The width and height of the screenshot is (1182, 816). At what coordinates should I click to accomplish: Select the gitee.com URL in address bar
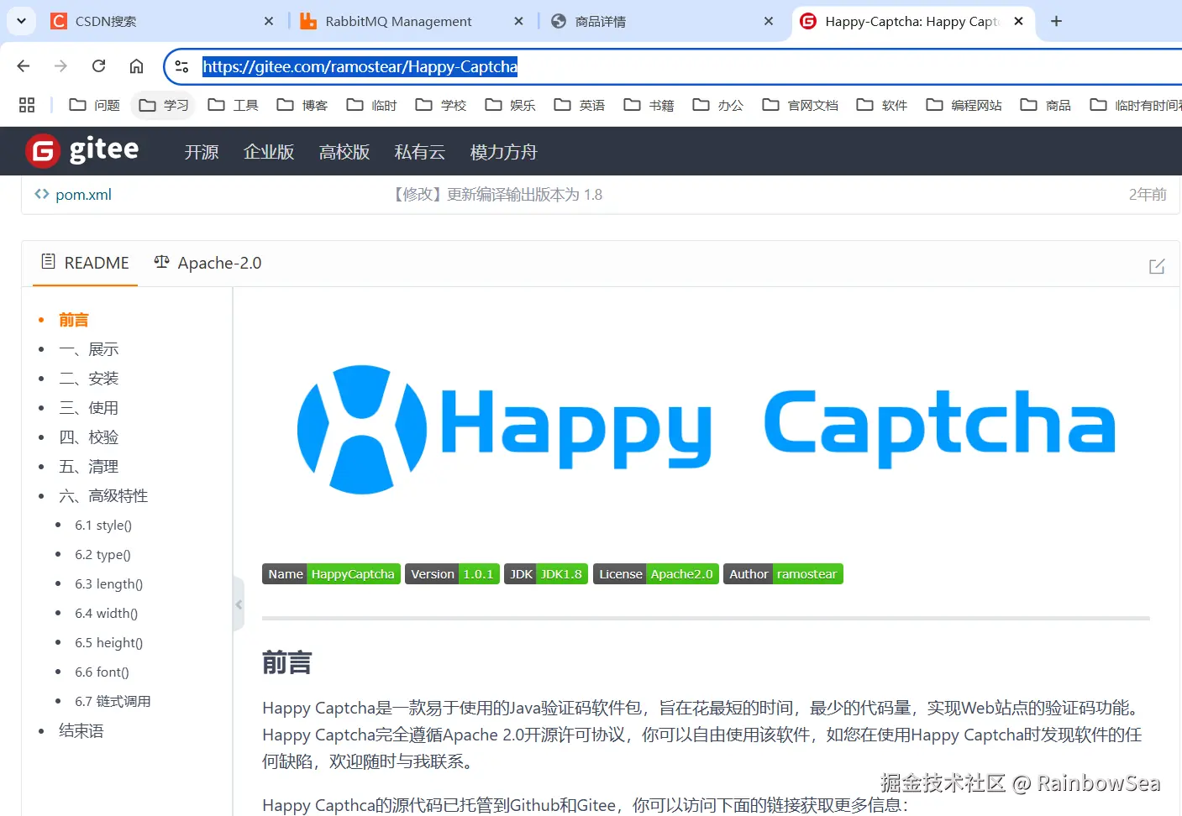tap(360, 66)
